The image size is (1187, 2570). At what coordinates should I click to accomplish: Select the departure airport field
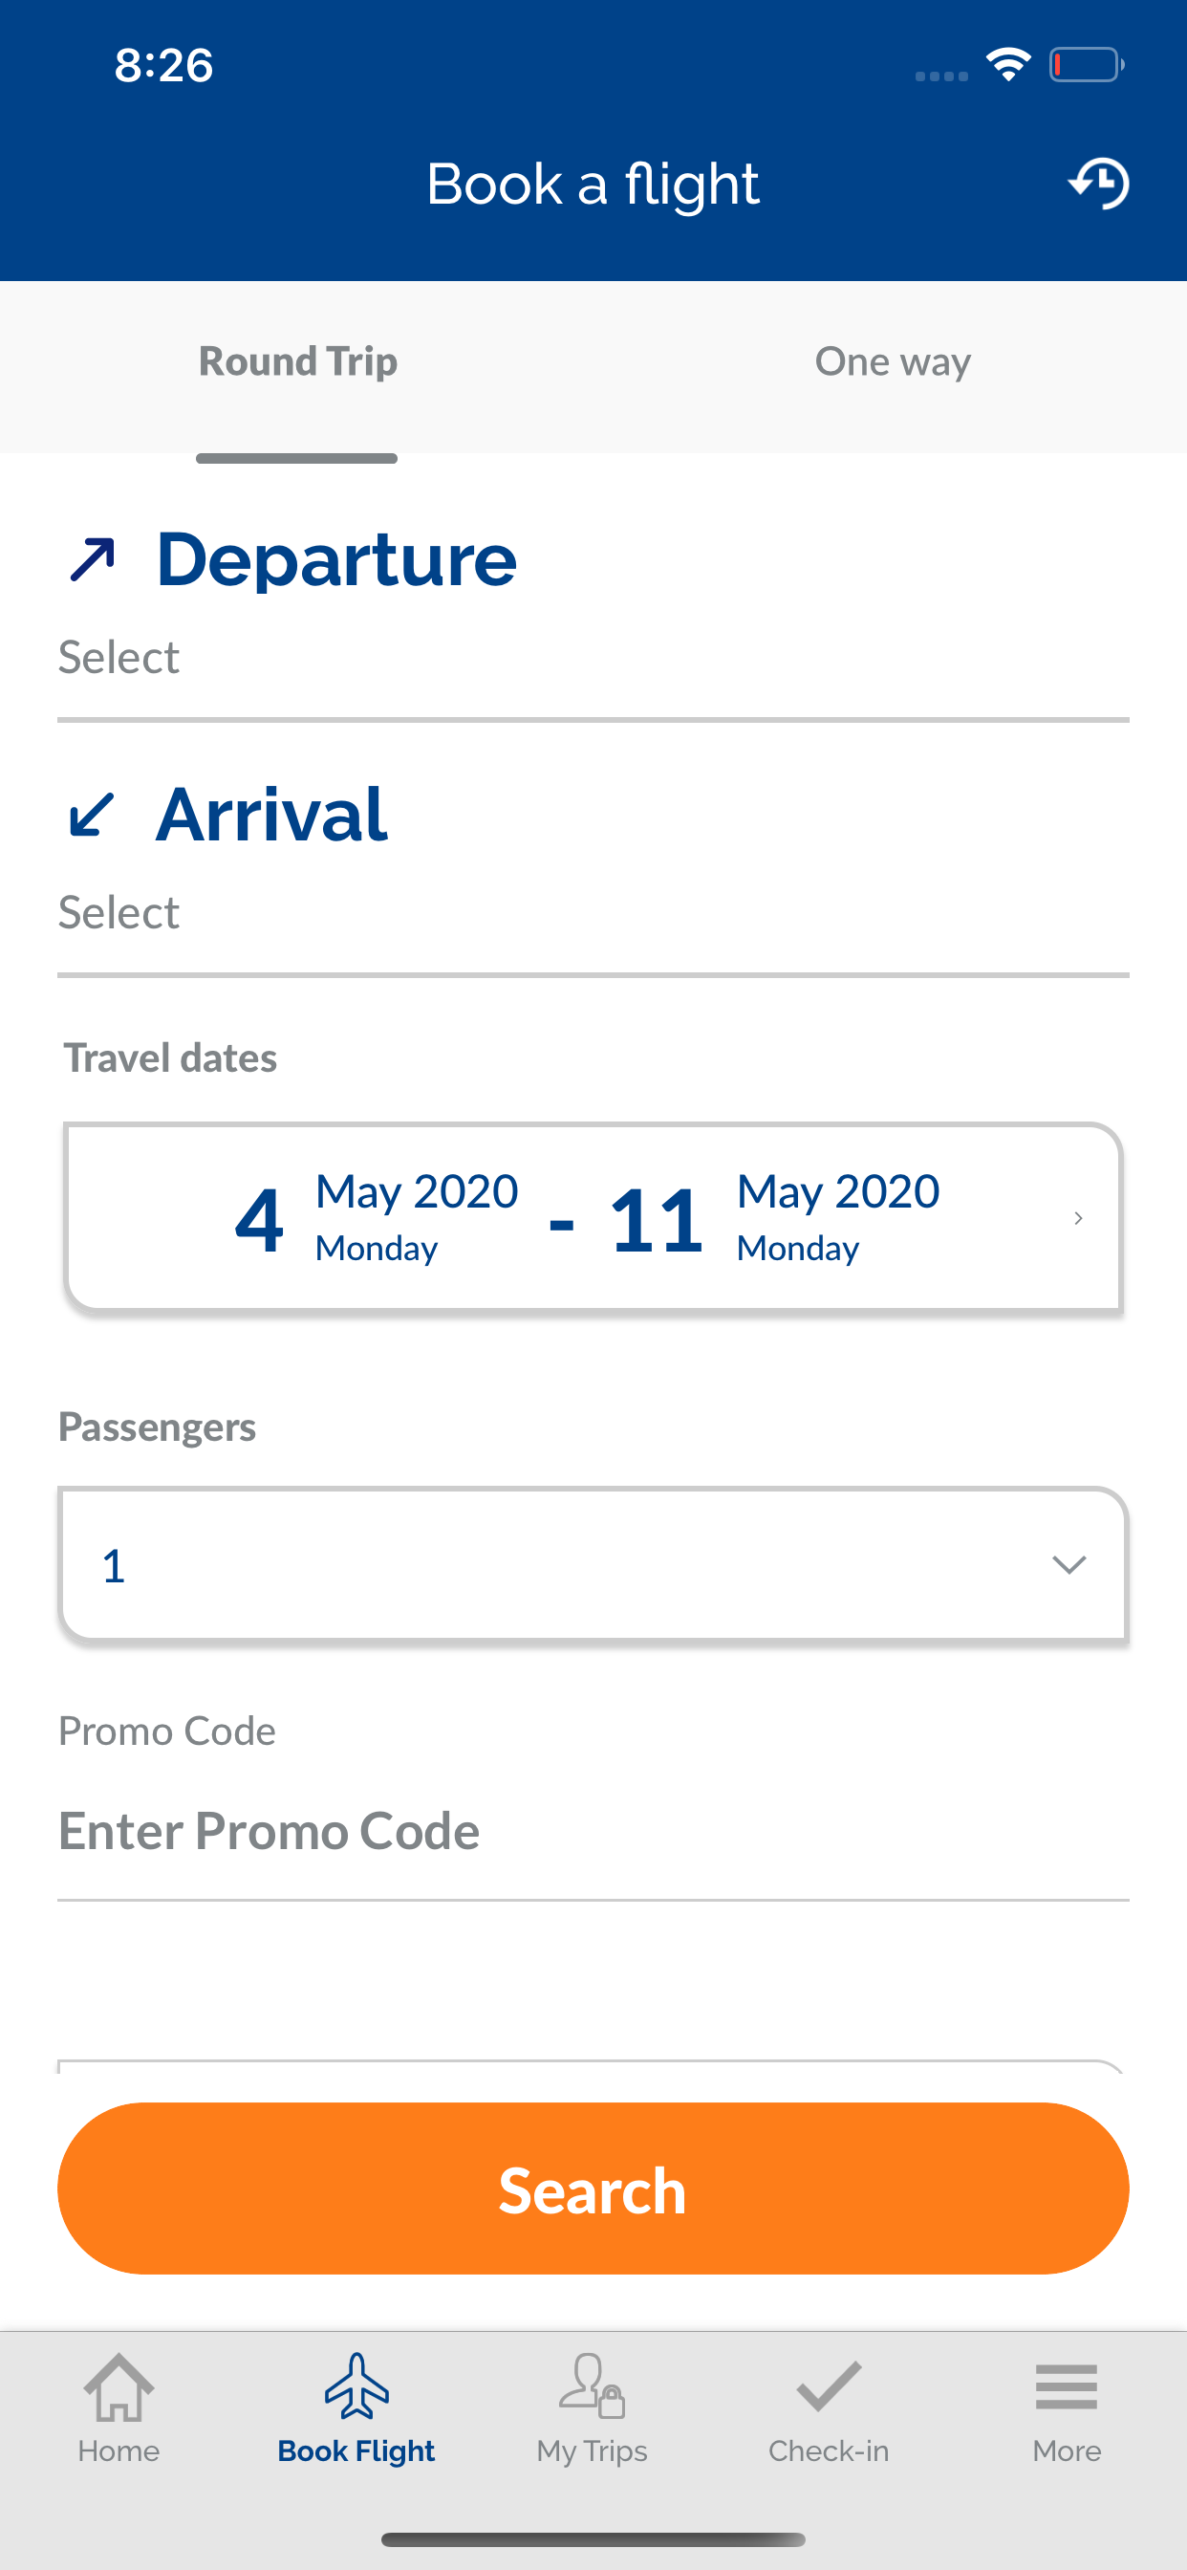593,658
